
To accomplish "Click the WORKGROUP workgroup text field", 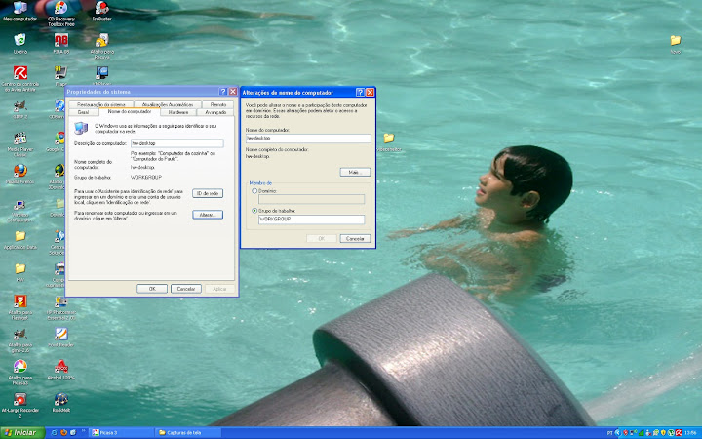I will pyautogui.click(x=310, y=219).
